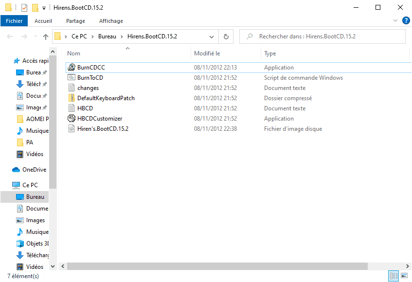The image size is (412, 282).
Task: Open pinned Documents in quick access
Action: pos(32,96)
